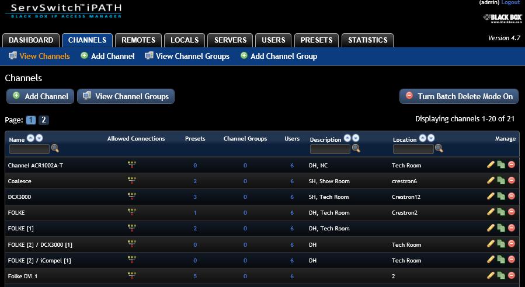
Task: Edit the FOLKE channel with Crestron2 location
Action: coord(491,212)
